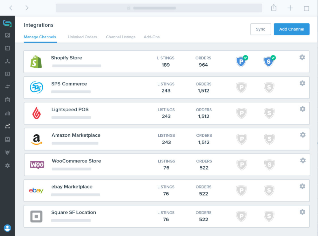The height and width of the screenshot is (236, 318).
Task: Click the SellerChamp logo atop the sidebar
Action: (7, 23)
